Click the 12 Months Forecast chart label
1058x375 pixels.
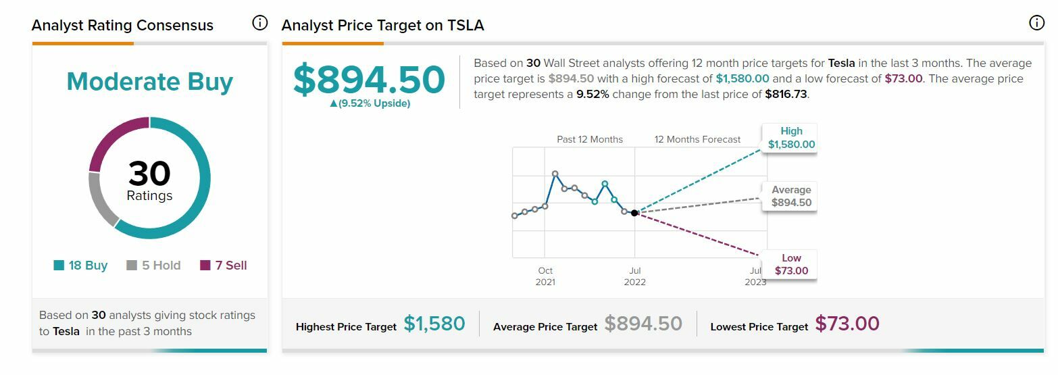click(x=697, y=139)
